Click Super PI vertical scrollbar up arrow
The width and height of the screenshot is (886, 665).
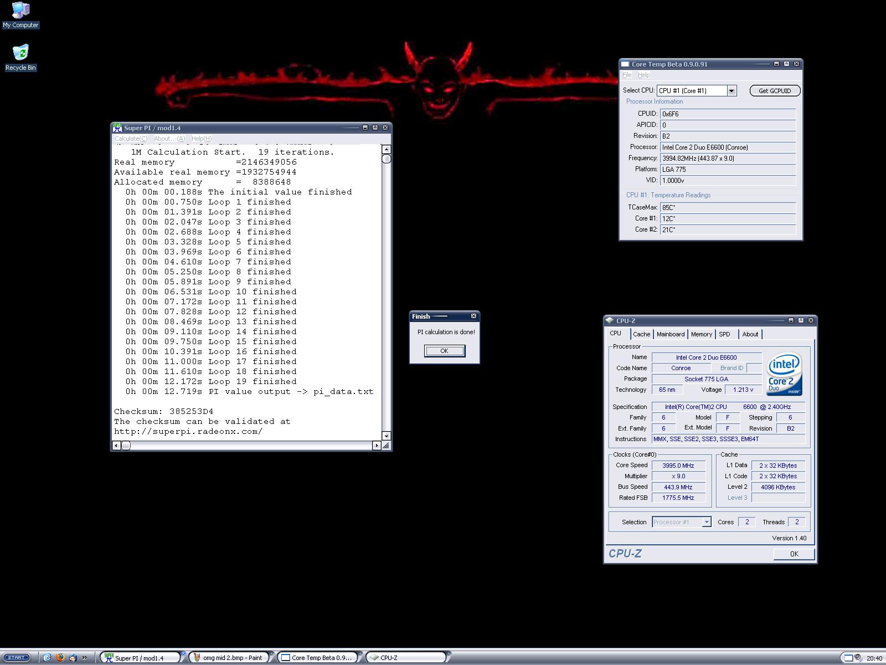pos(387,149)
